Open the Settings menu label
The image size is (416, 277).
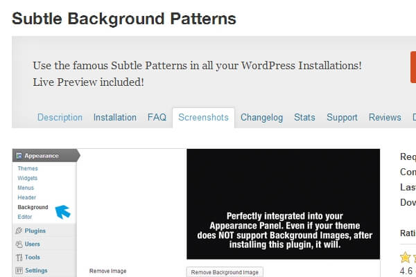(36, 270)
